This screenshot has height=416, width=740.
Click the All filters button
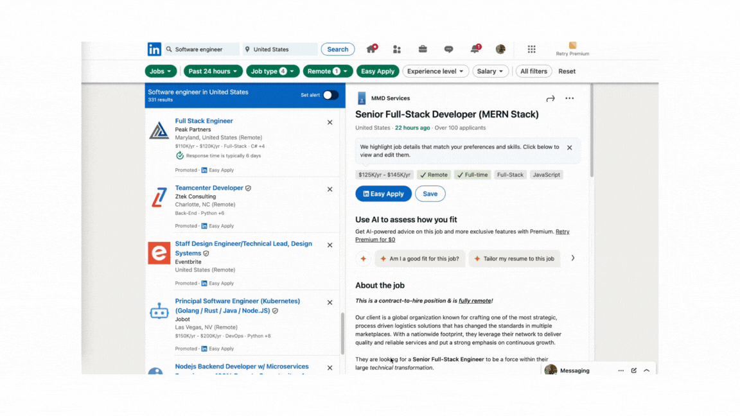click(x=534, y=71)
